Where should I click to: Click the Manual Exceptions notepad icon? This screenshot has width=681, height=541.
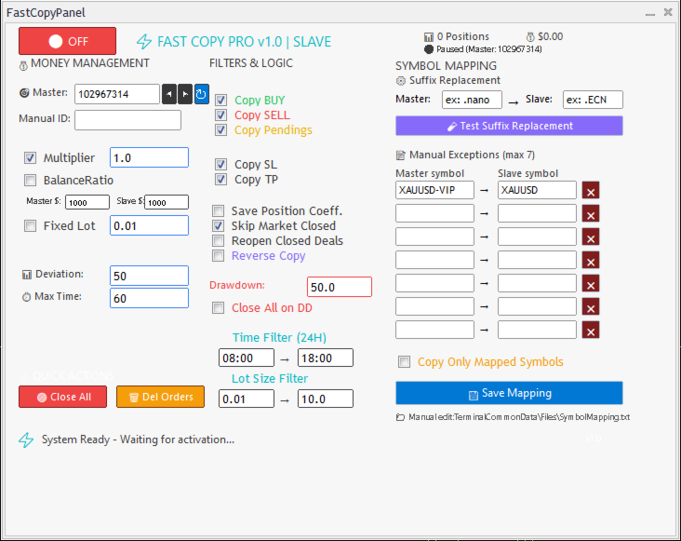pos(401,156)
